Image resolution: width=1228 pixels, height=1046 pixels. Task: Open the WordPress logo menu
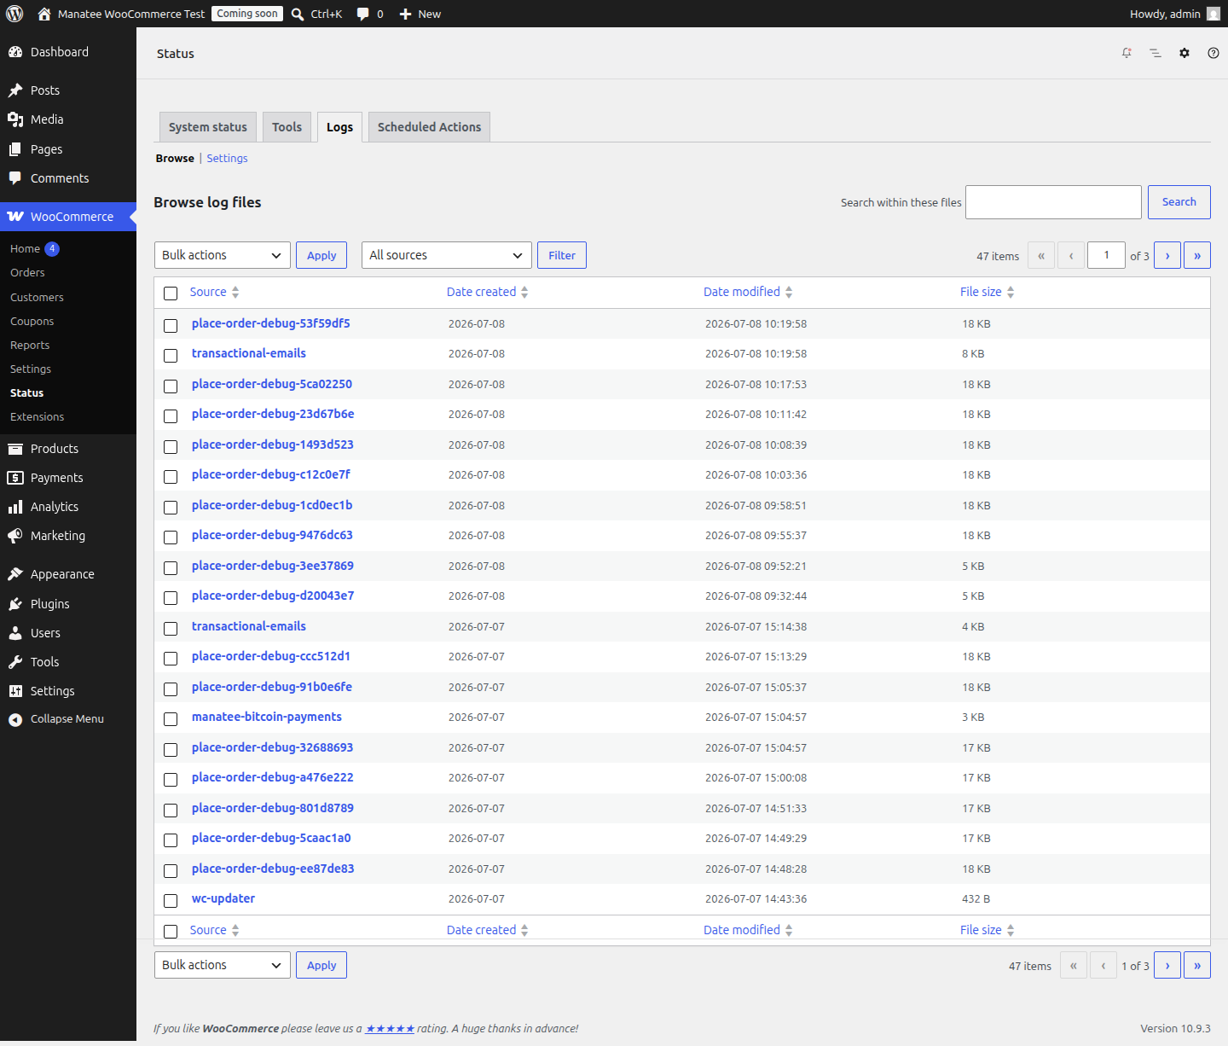click(x=14, y=14)
